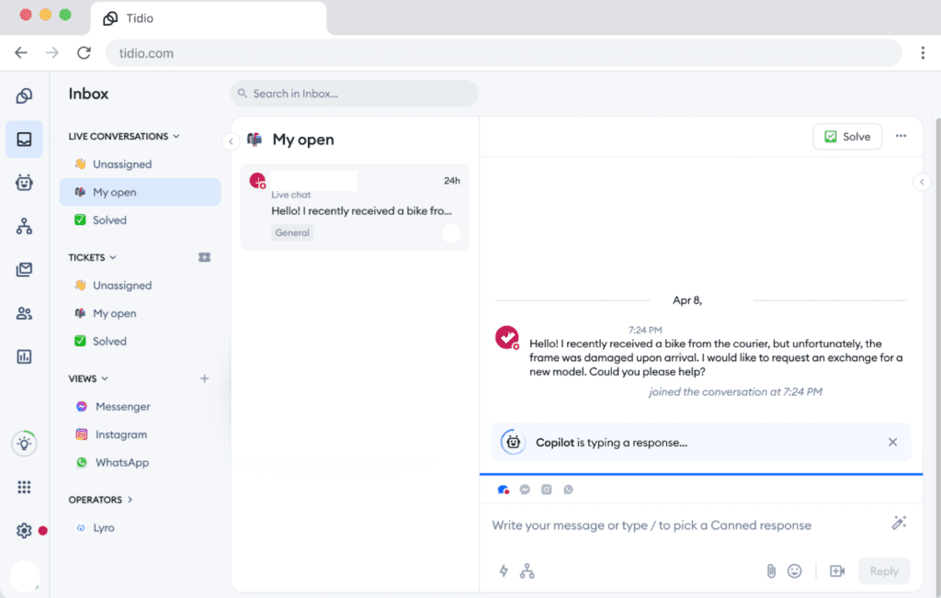Select the Flows automation icon in sidebar
The image size is (941, 598).
tap(24, 226)
